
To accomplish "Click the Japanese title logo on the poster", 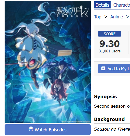I will [72, 11].
